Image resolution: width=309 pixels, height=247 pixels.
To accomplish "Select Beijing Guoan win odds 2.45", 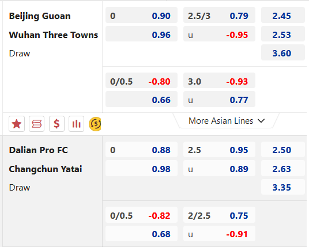I will pos(283,15).
